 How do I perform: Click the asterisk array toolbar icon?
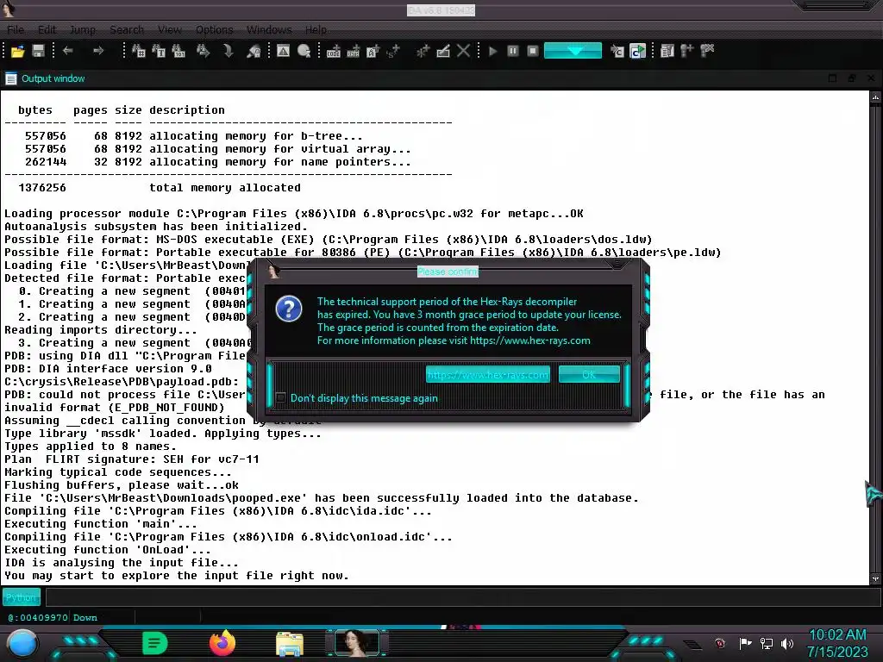click(423, 51)
